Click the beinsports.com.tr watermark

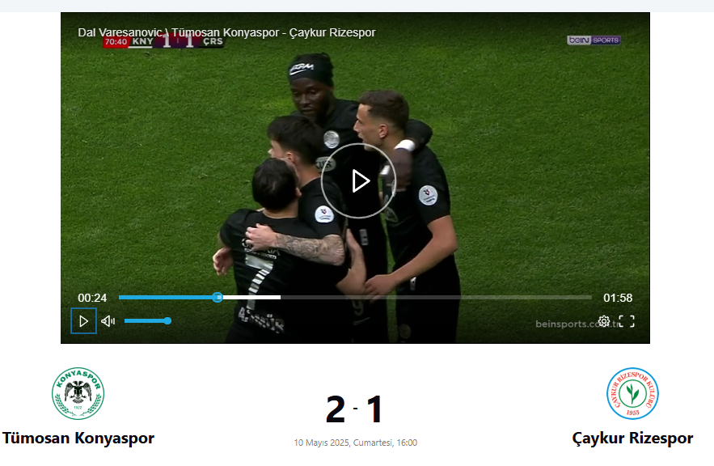[x=579, y=324]
